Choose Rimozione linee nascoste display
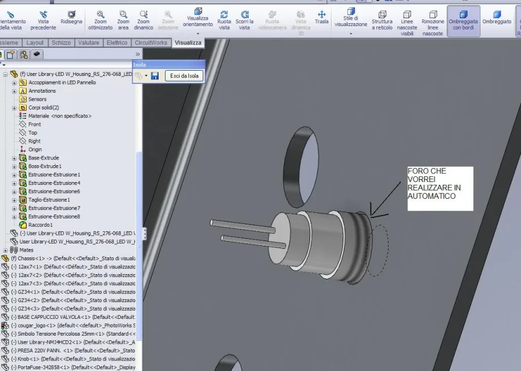 pos(433,23)
